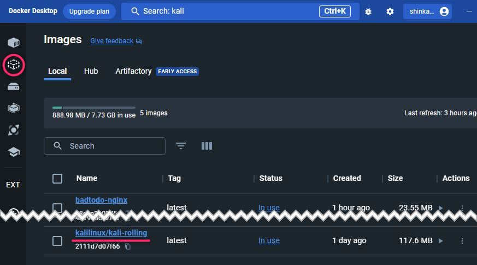The image size is (477, 265).
Task: Switch to the Local tab
Action: tap(57, 71)
